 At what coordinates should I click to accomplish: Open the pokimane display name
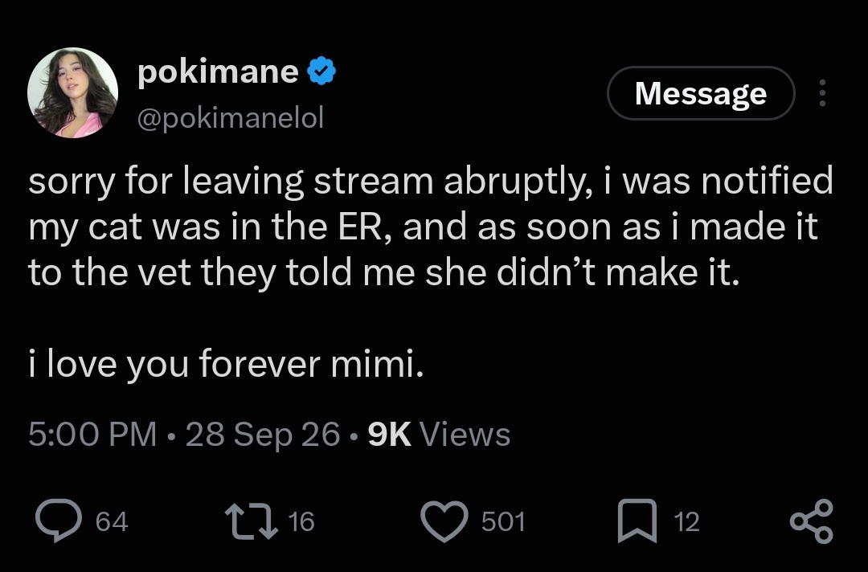tap(218, 71)
